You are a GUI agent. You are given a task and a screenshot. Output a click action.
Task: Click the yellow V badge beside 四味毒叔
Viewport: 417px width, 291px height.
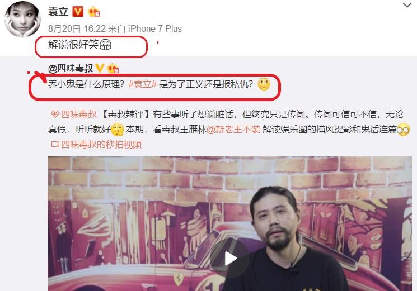tap(99, 68)
